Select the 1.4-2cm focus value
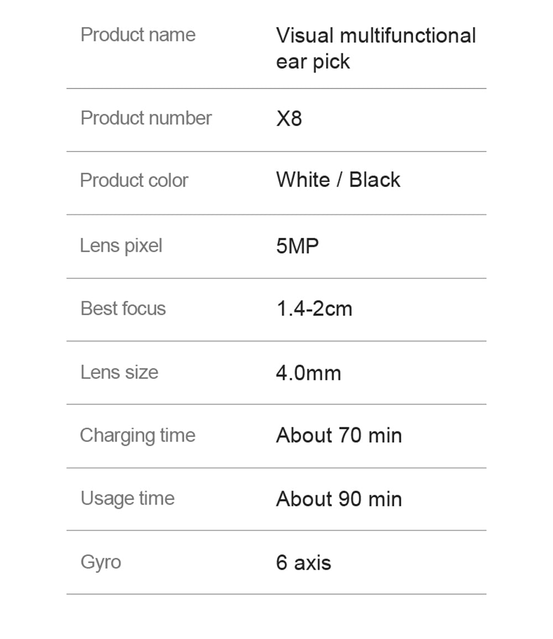 [x=314, y=309]
